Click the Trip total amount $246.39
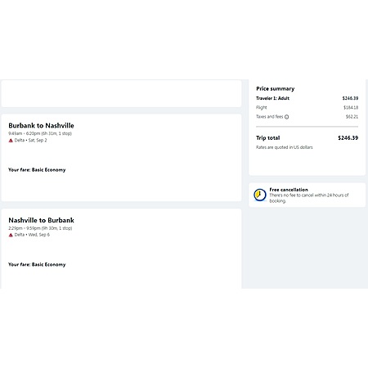The image size is (368, 368). coord(348,138)
